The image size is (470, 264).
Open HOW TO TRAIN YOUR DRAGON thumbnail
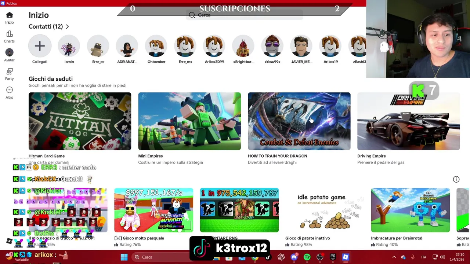coord(299,121)
